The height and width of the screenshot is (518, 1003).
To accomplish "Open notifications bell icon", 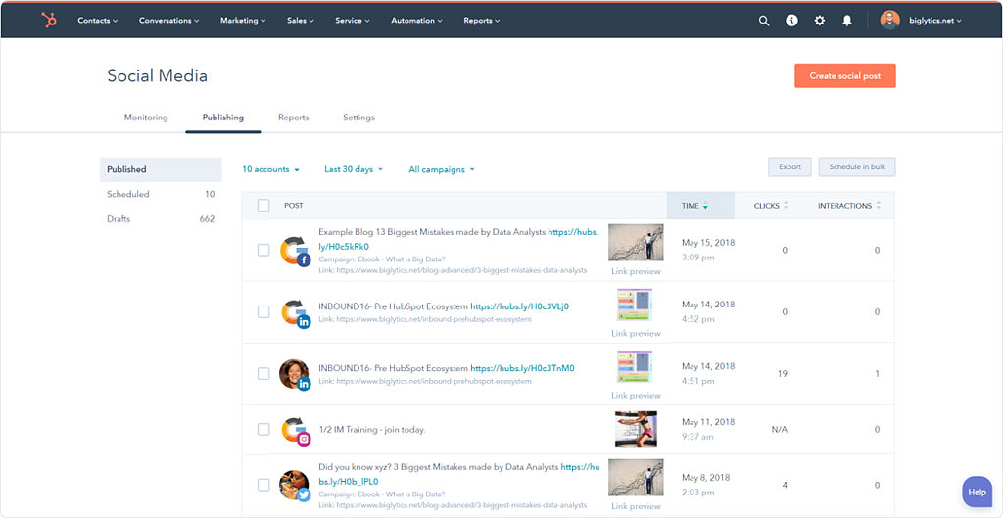I will (x=847, y=20).
